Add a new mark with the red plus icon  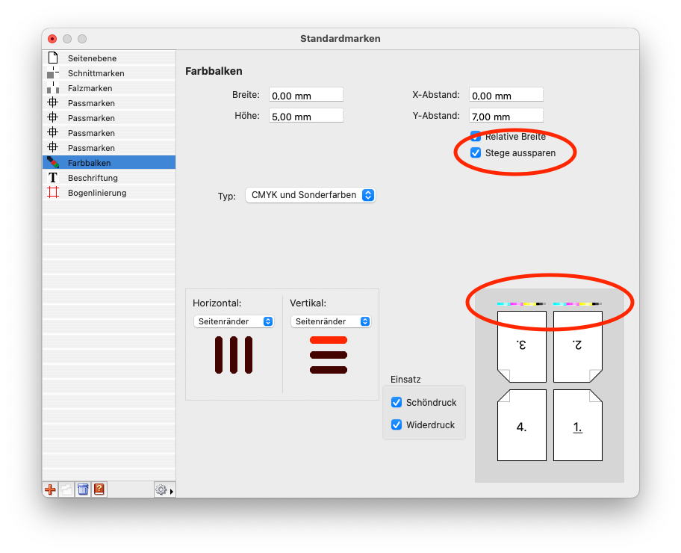(x=50, y=489)
